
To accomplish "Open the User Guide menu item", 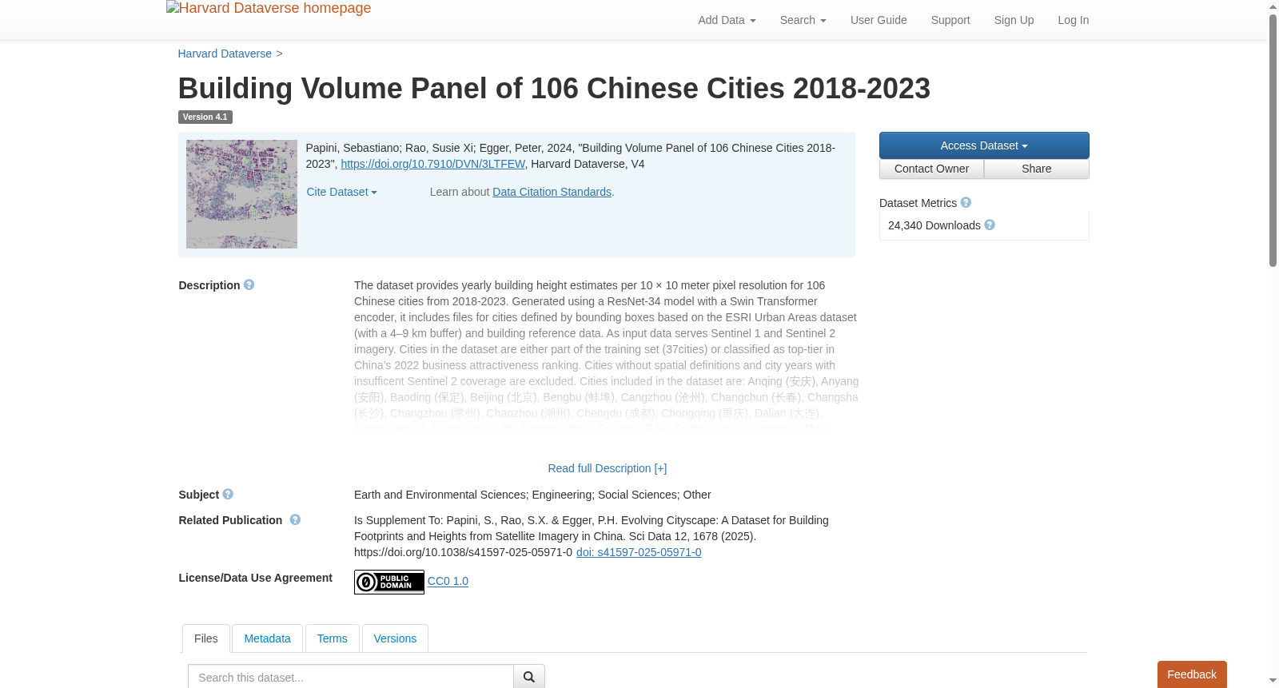I will click(879, 20).
